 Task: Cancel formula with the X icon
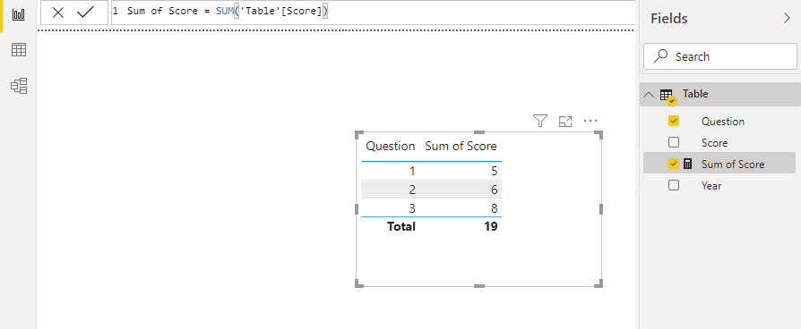(57, 13)
